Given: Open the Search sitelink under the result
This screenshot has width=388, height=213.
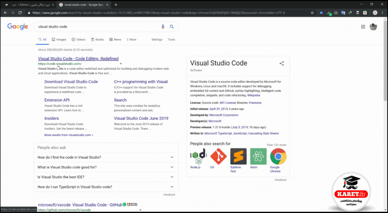Looking at the screenshot, I should [120, 100].
